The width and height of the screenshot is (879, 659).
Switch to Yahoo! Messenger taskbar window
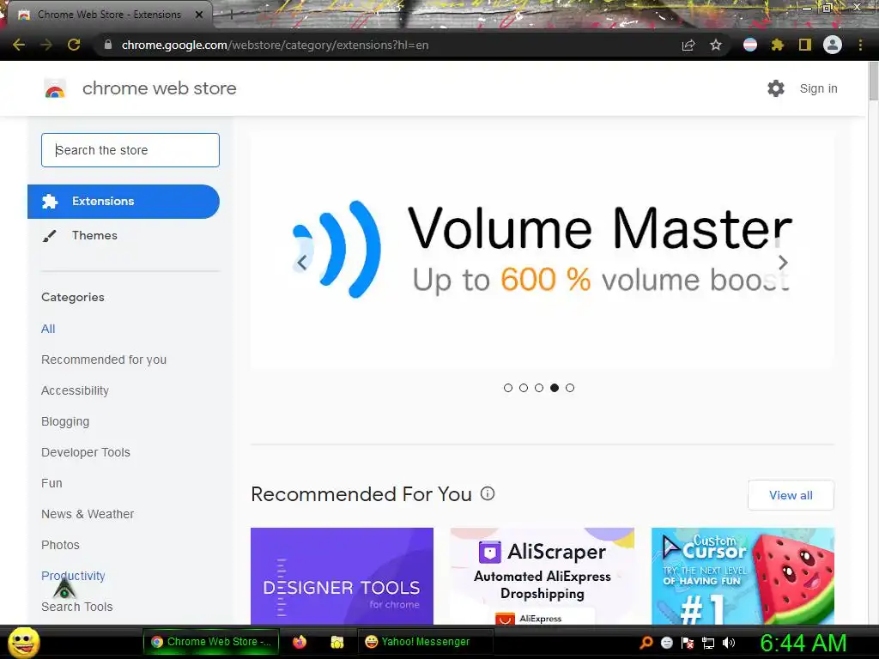click(x=425, y=642)
